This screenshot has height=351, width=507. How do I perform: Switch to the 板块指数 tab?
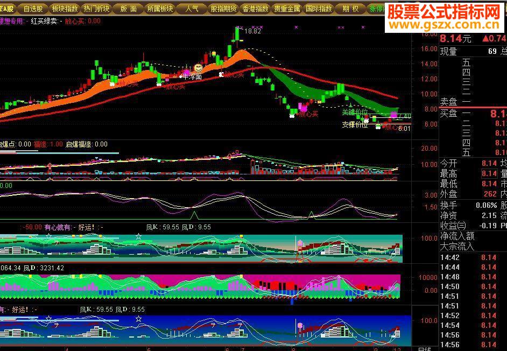pyautogui.click(x=65, y=9)
